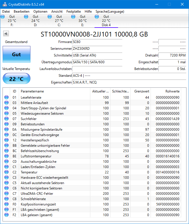Click the Standard field ACS-4
Image resolution: width=189 pixels, height=224 pixels.
click(x=129, y=75)
